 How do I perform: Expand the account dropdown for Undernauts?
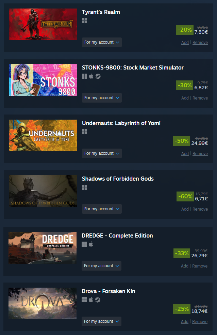click(x=102, y=153)
